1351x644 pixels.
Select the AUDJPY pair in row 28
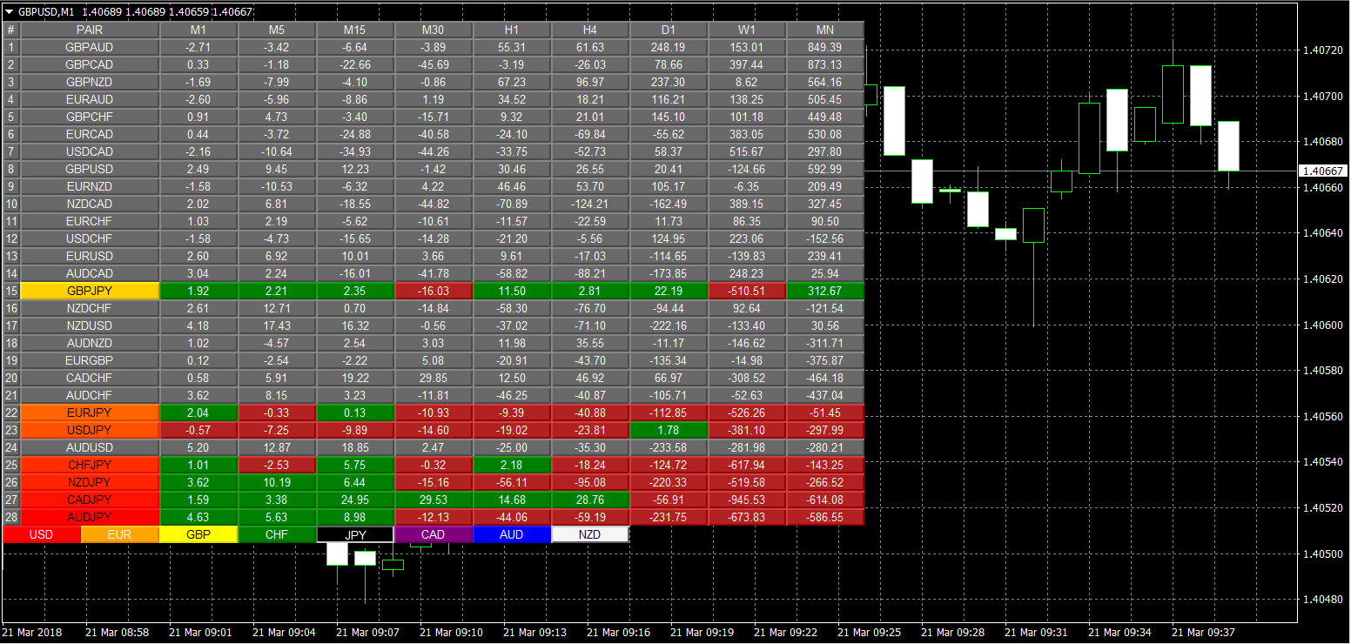(x=90, y=517)
